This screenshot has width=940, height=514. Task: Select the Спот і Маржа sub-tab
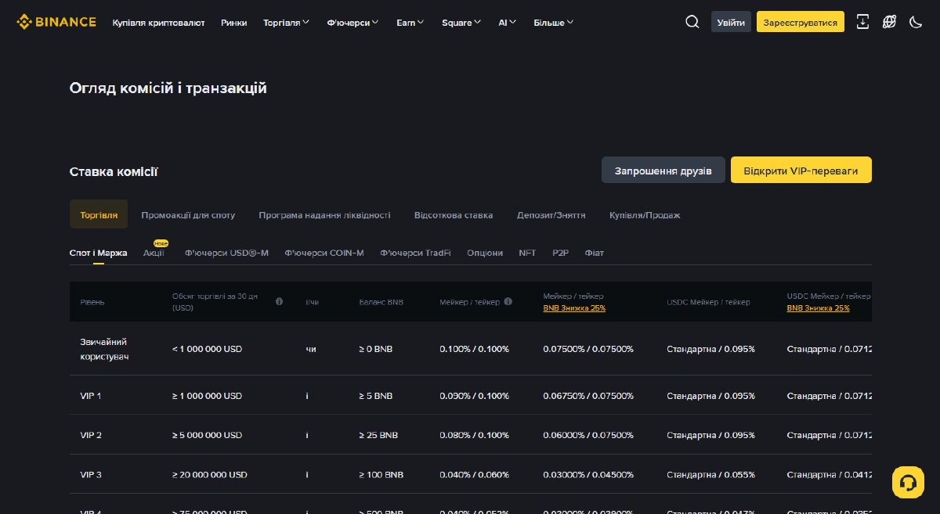(x=98, y=253)
